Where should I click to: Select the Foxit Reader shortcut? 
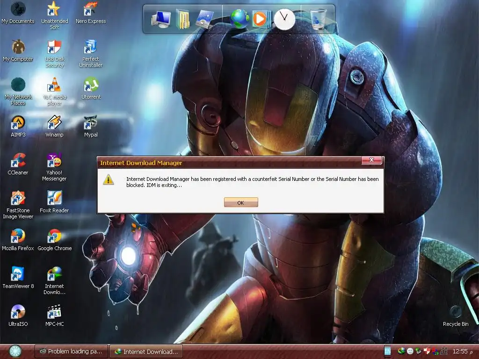(x=54, y=202)
